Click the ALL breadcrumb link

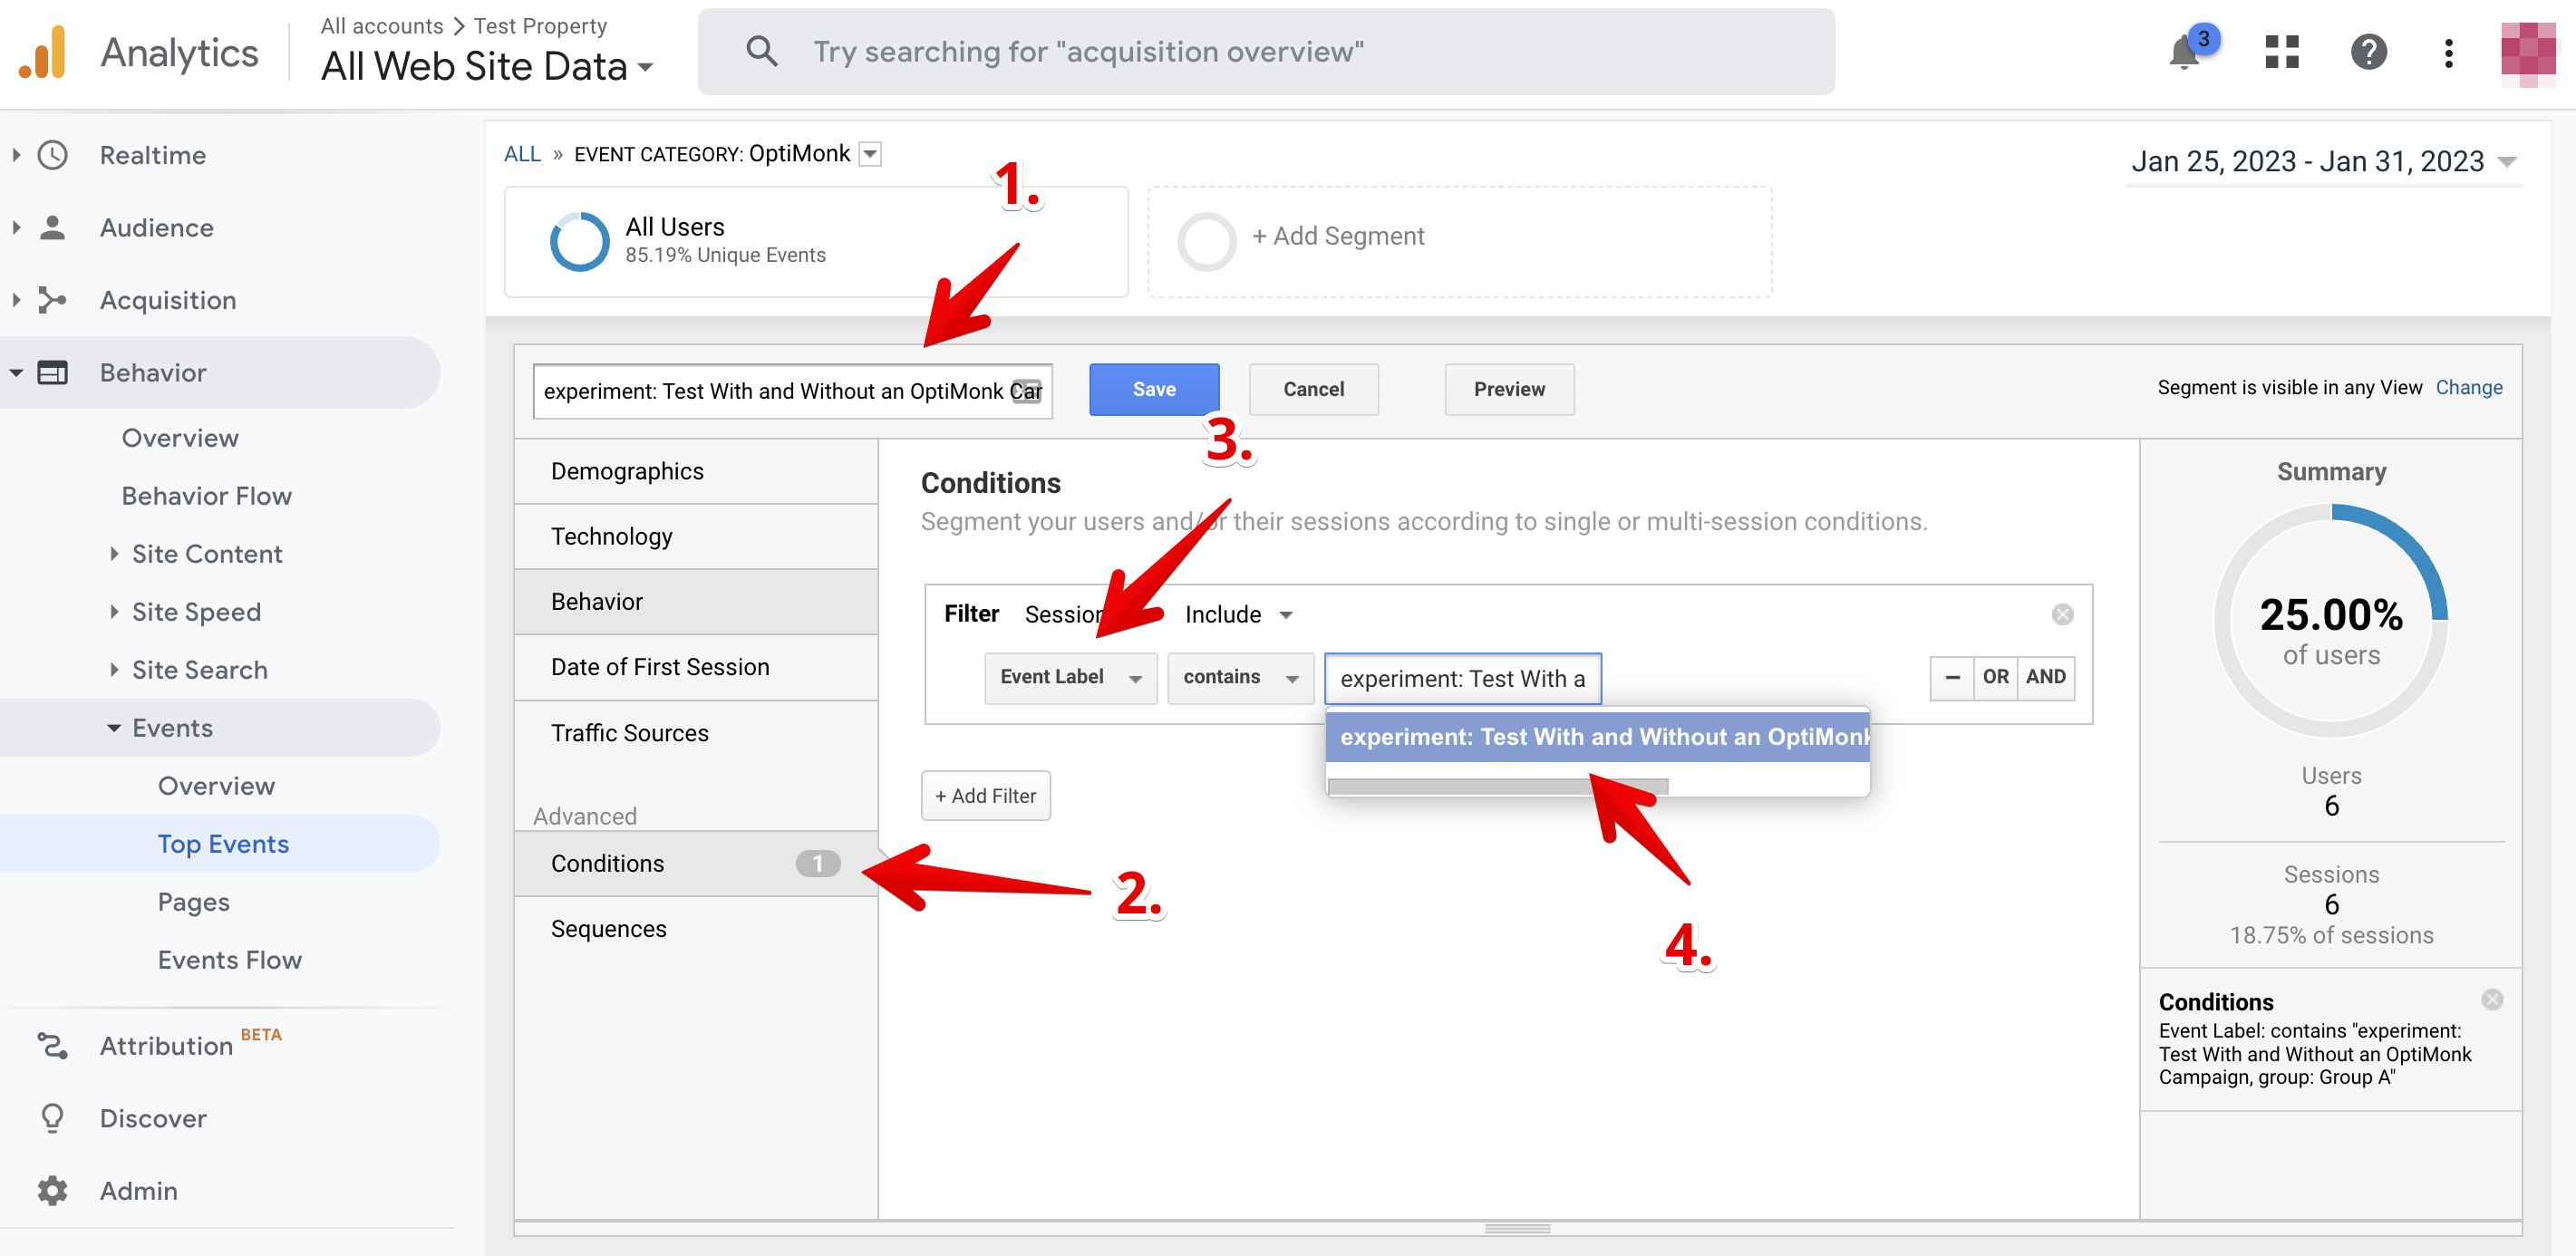522,154
